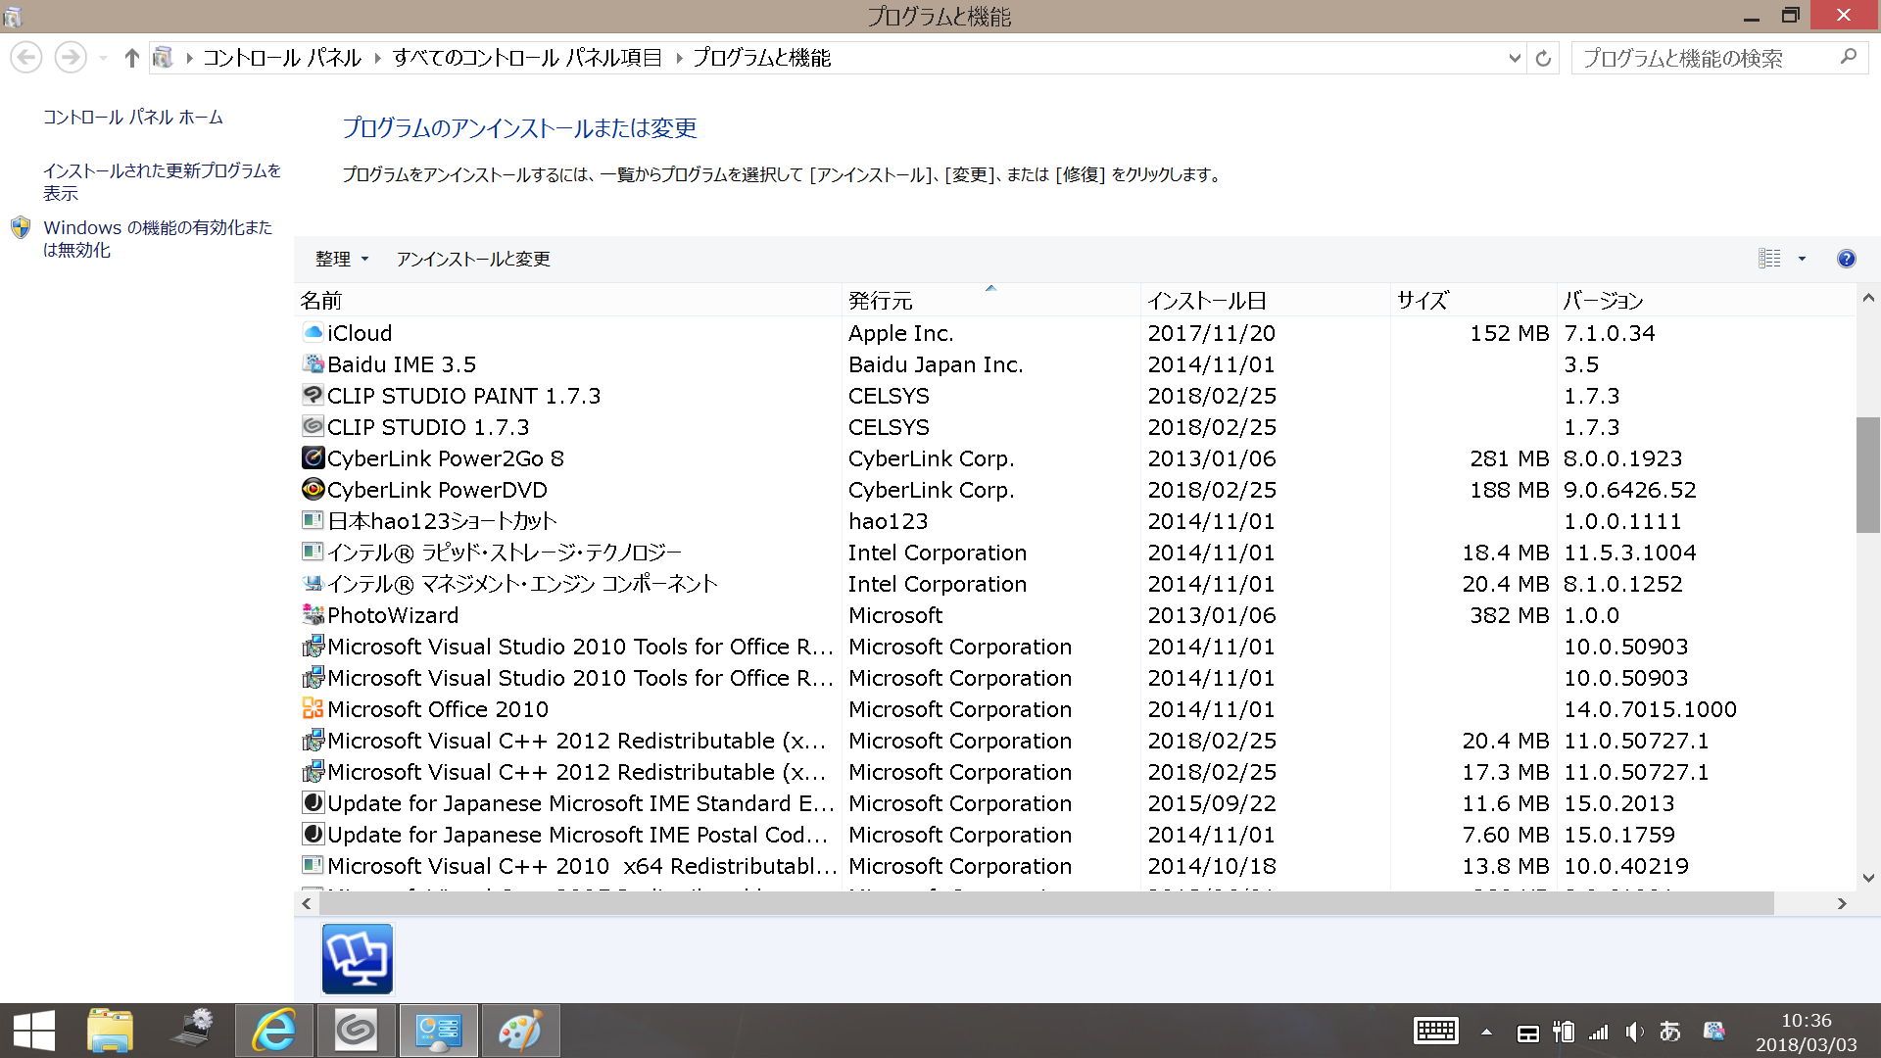Select Microsoft Office 2010 entry
Viewport: 1881px width, 1058px height.
[x=437, y=709]
